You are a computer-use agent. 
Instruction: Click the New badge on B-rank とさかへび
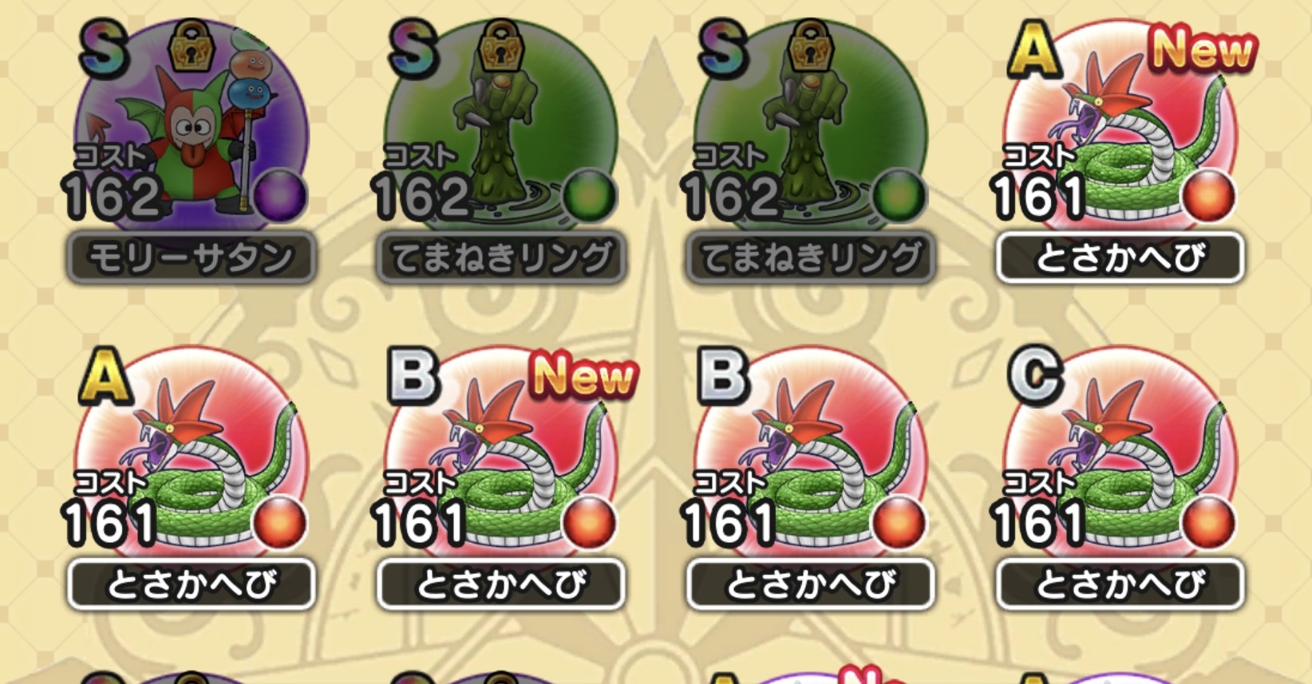[x=584, y=375]
